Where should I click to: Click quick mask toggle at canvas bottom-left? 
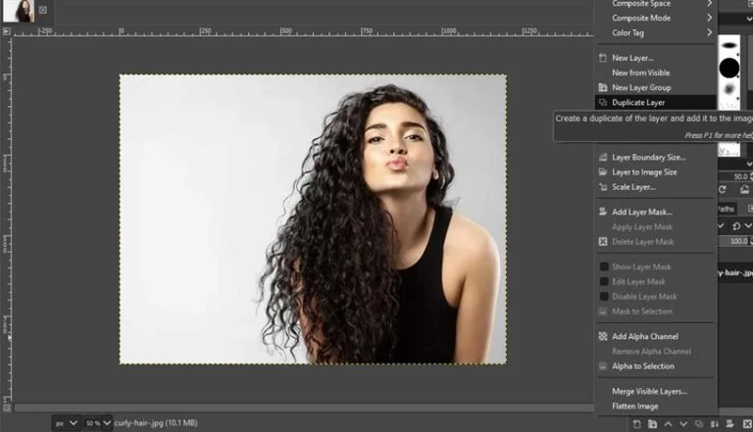tap(7, 408)
